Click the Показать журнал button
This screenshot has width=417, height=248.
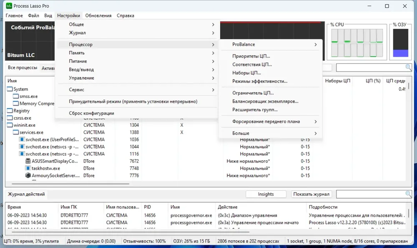coord(311,194)
